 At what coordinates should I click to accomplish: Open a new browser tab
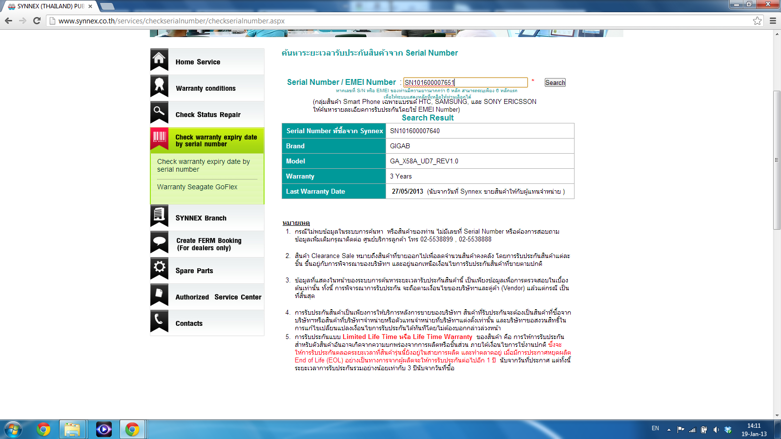click(107, 6)
